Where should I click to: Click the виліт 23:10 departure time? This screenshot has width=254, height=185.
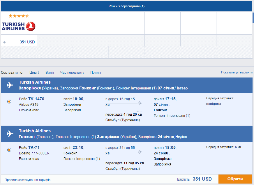[x=74, y=148]
